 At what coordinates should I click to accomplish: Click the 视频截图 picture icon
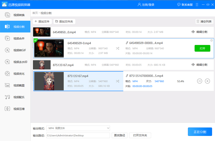[7, 85]
